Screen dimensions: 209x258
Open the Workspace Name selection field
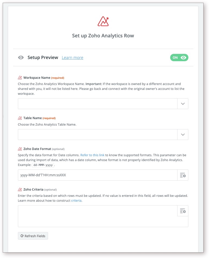97,104
